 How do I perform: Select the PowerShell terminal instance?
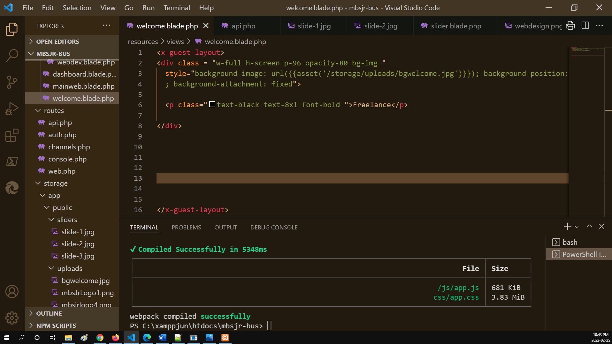579,254
